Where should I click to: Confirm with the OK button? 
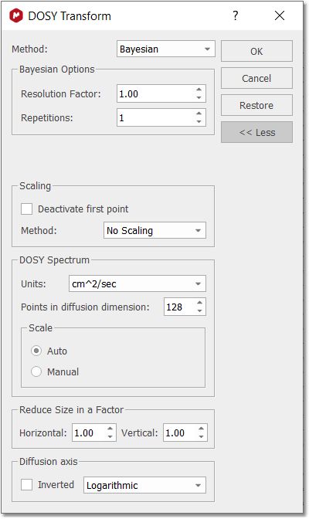(256, 51)
